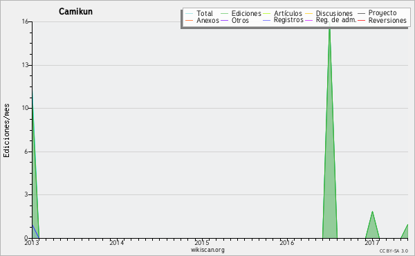The height and width of the screenshot is (256, 415).
Task: Click the wikiscan.org label
Action: (x=207, y=250)
